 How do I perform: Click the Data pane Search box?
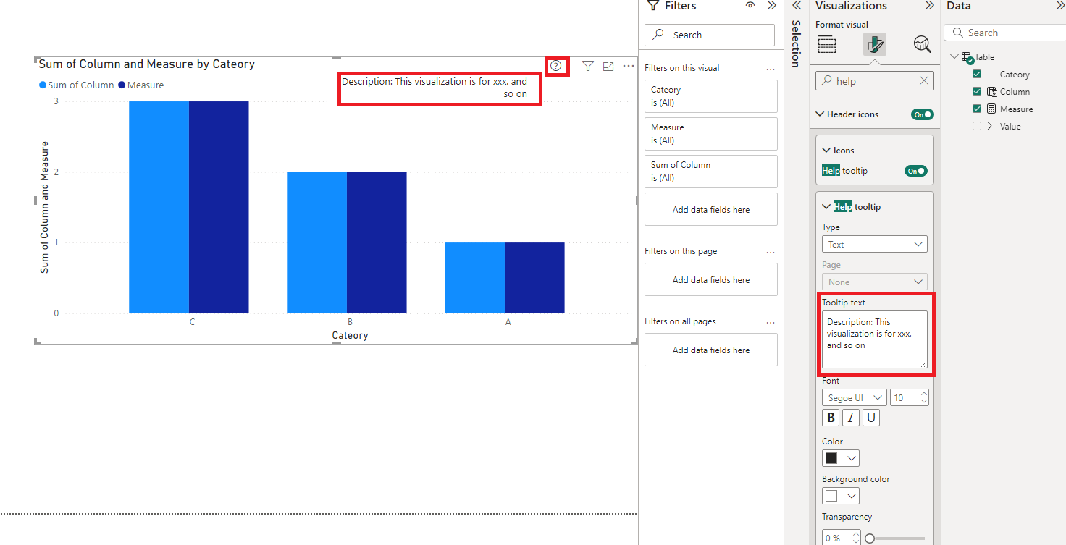click(x=1005, y=33)
